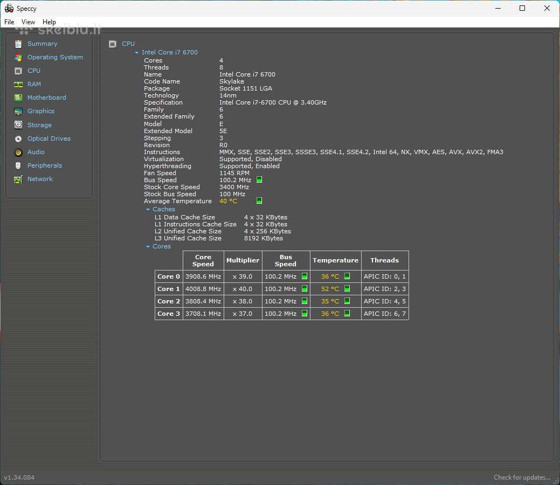
Task: Click the Cores heading label
Action: [x=162, y=246]
